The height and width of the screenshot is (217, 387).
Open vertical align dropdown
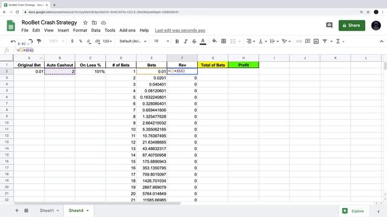click(262, 42)
